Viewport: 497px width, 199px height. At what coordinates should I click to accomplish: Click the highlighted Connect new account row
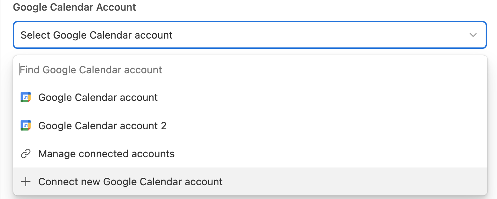[250, 182]
